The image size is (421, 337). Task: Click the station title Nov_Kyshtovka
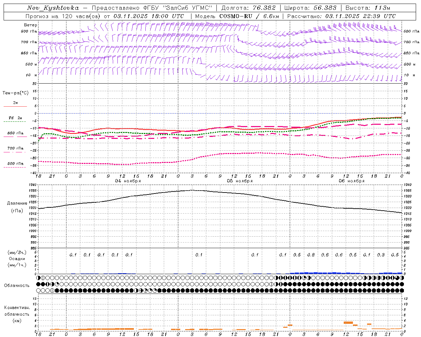click(x=53, y=8)
